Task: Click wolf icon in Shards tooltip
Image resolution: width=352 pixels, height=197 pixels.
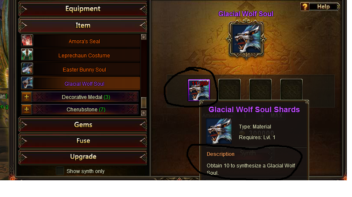Action: click(219, 131)
